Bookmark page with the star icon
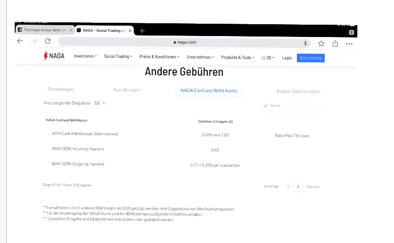The height and width of the screenshot is (243, 394). (x=321, y=43)
